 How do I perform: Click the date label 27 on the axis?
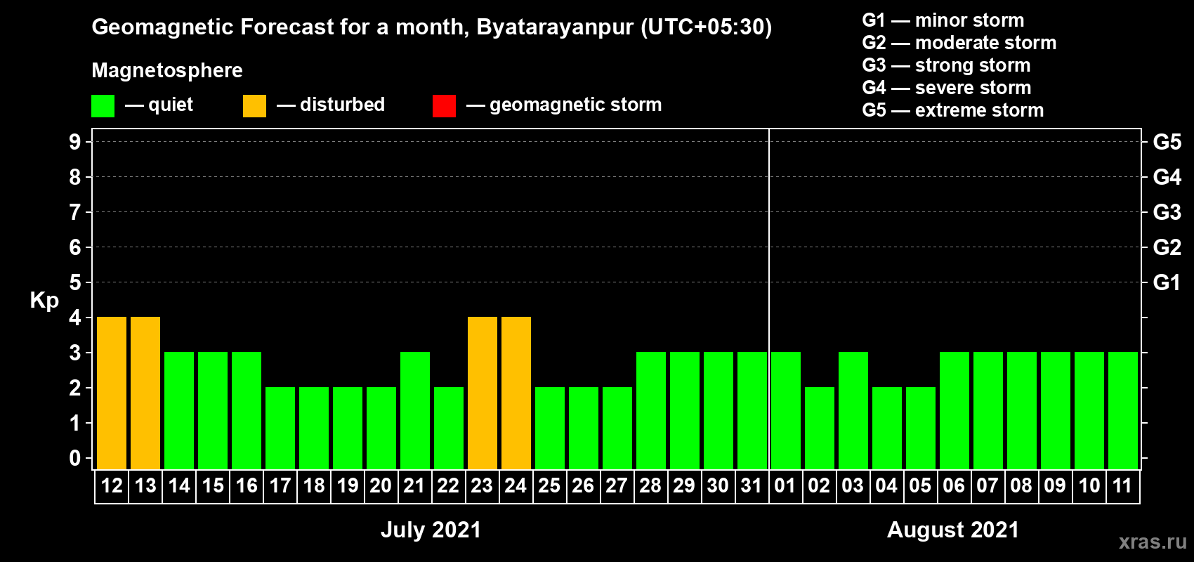click(617, 486)
